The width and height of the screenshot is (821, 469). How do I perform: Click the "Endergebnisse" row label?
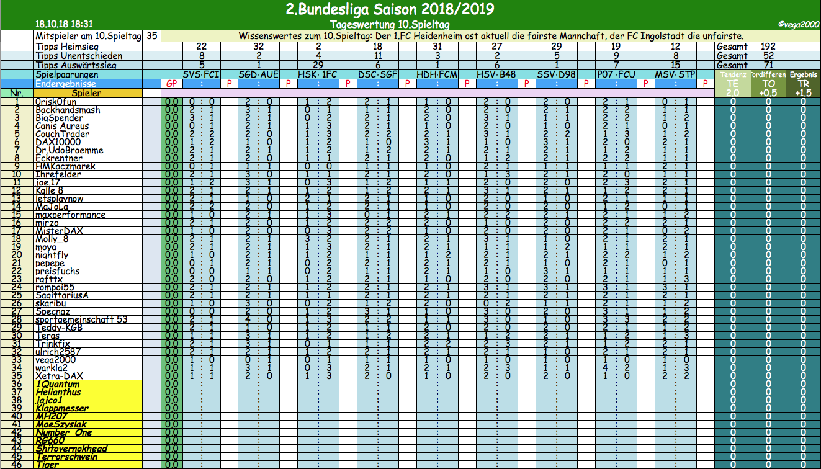tap(88, 84)
